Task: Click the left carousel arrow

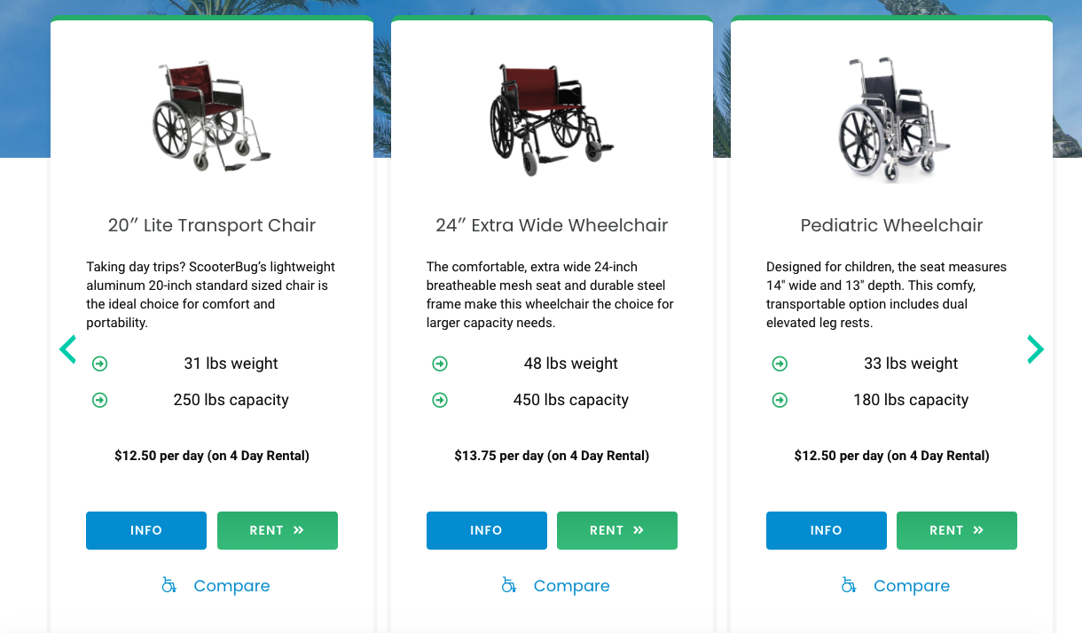Action: click(x=68, y=349)
